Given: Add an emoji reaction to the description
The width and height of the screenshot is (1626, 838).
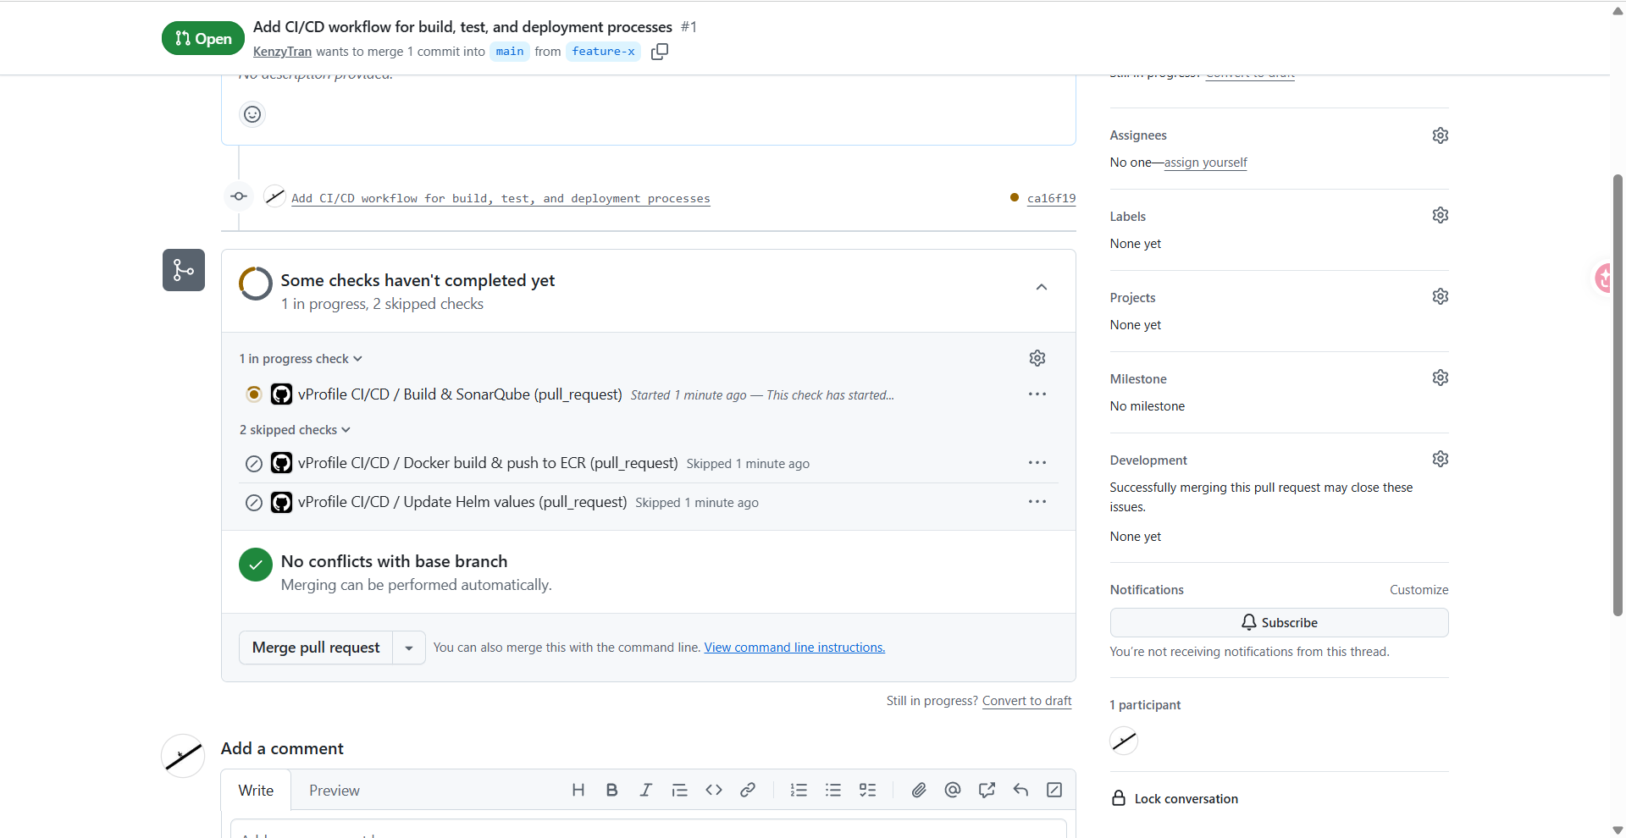Looking at the screenshot, I should point(252,114).
